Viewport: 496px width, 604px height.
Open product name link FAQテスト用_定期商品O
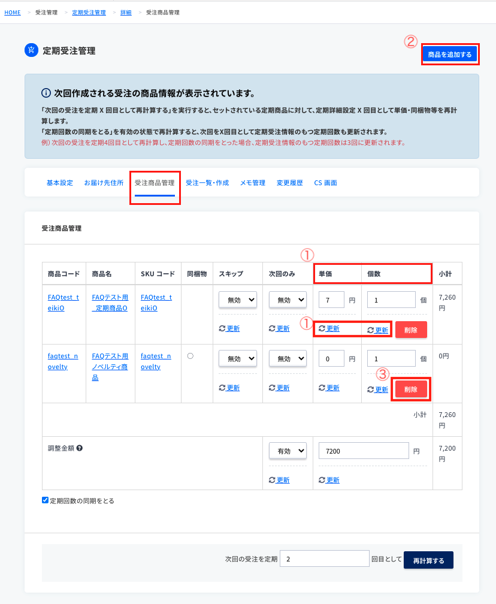pyautogui.click(x=110, y=303)
